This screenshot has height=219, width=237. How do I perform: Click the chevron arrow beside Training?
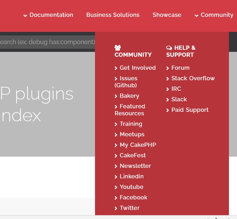coord(116,124)
